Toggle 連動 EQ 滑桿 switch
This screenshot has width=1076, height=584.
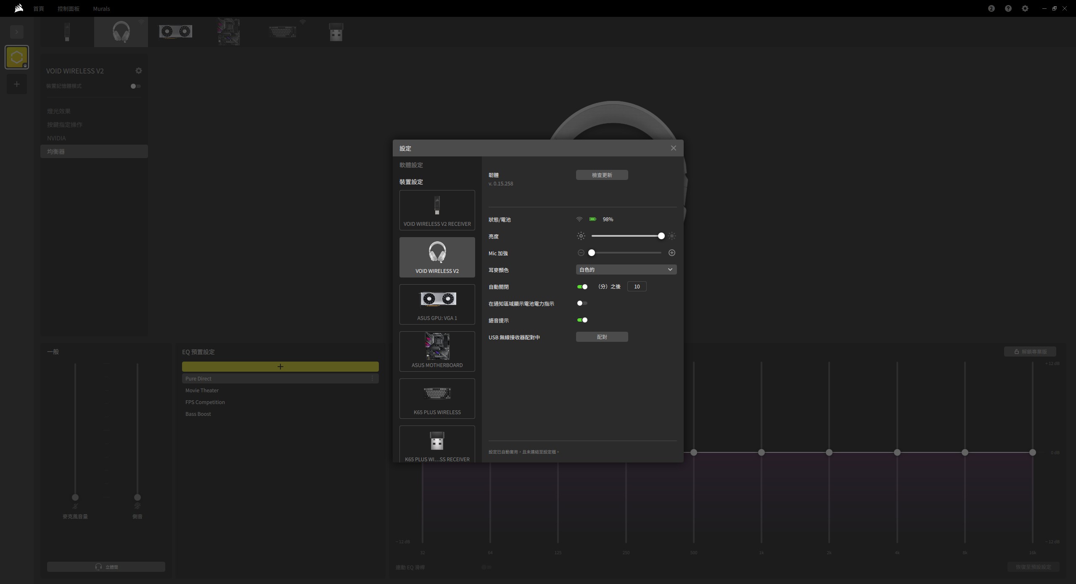(x=486, y=567)
